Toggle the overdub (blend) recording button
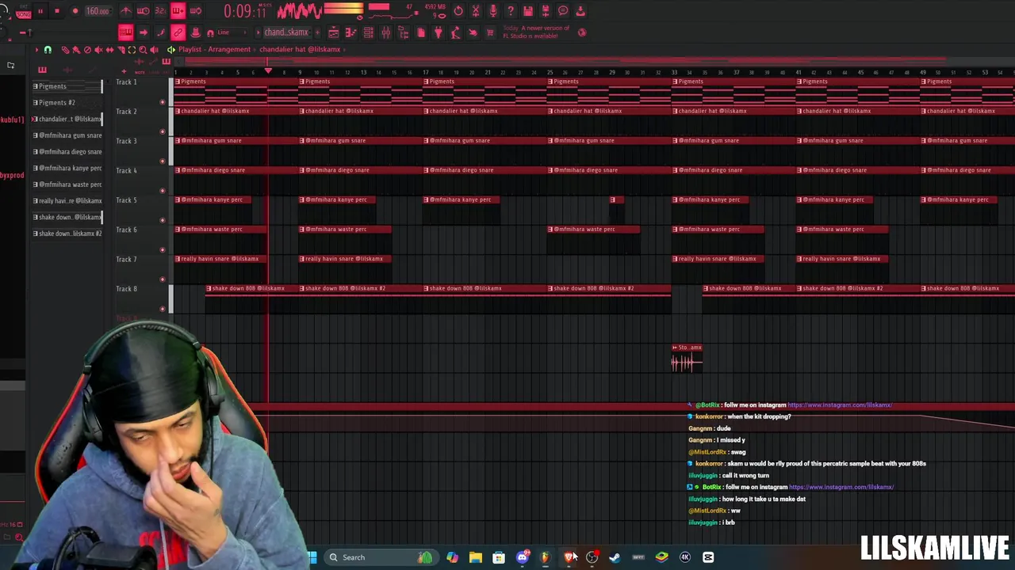The image size is (1015, 570). click(x=178, y=11)
